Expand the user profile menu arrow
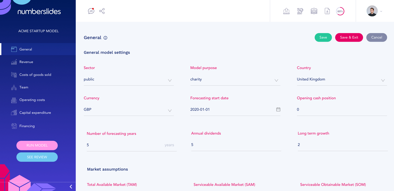Screen dimensions: 394x191 [x=381, y=11]
